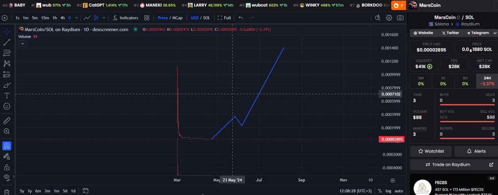Set interval to 4h
The width and height of the screenshot is (498, 195).
pyautogui.click(x=62, y=18)
